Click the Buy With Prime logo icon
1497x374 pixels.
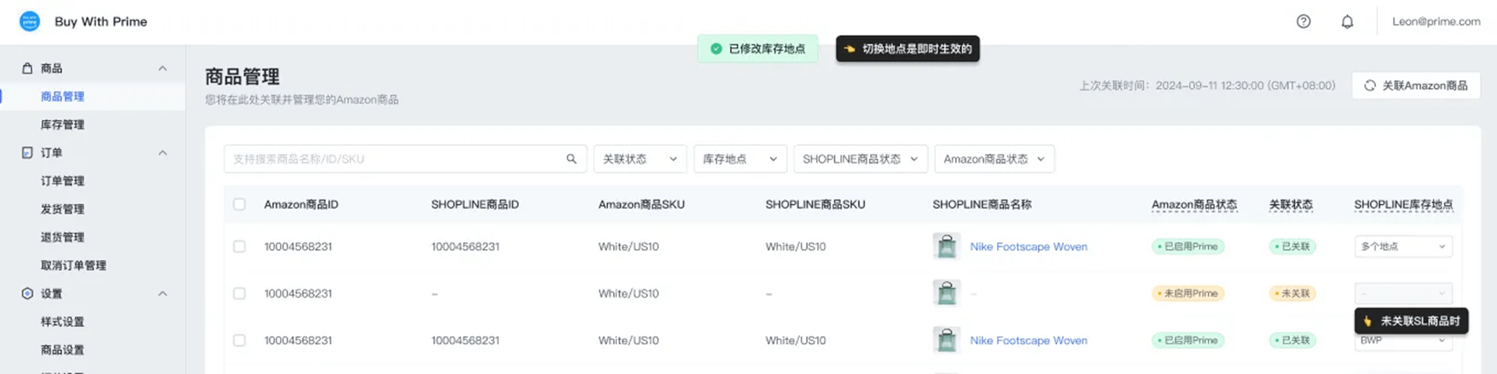[x=29, y=22]
